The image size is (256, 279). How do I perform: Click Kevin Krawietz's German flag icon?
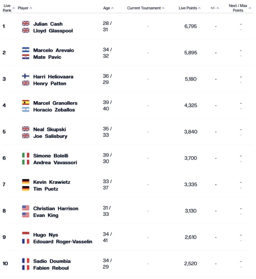click(x=26, y=182)
